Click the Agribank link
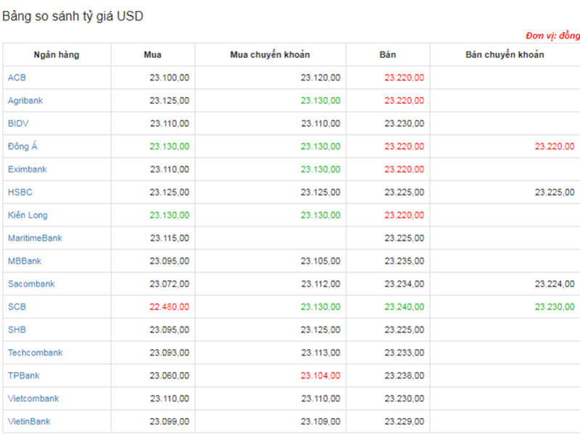Screen dimensions: 580x434 [26, 101]
